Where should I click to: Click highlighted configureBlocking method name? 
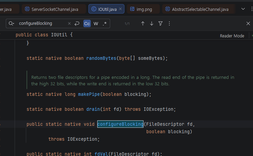pyautogui.click(x=120, y=124)
